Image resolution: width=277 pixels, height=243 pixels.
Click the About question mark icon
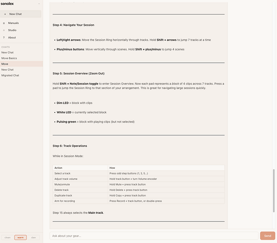[x=4, y=37]
